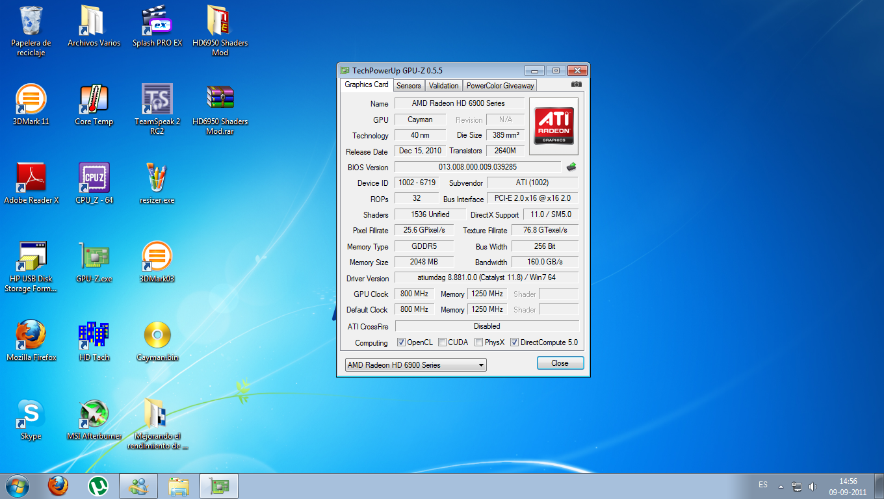The width and height of the screenshot is (884, 499).
Task: Open the HD6950 Shaders Mod folder
Action: coord(220,30)
